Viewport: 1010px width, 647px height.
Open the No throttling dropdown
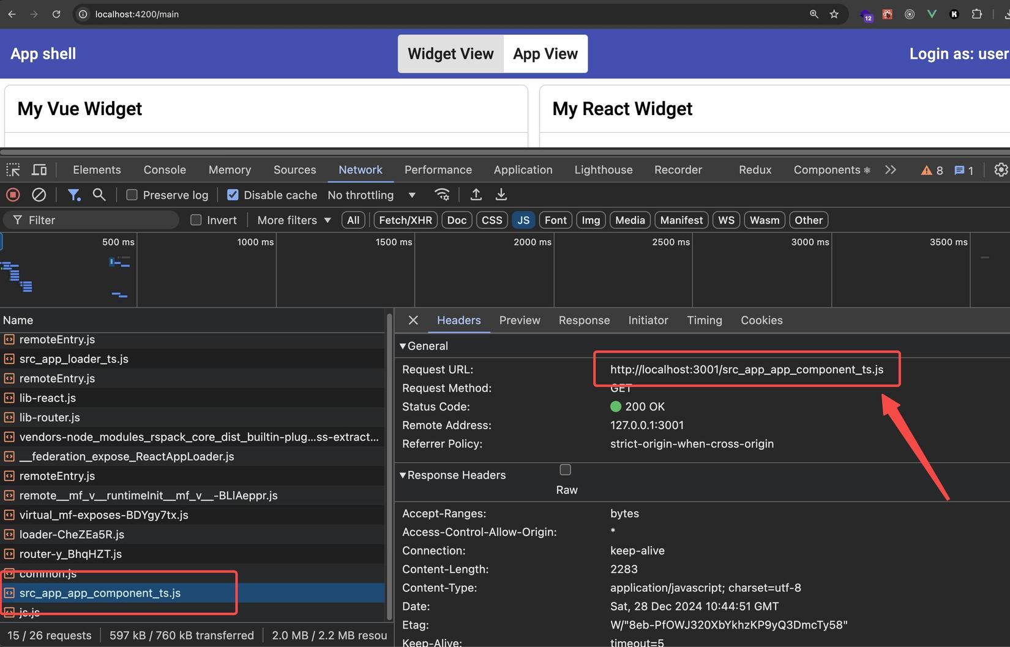coord(372,195)
